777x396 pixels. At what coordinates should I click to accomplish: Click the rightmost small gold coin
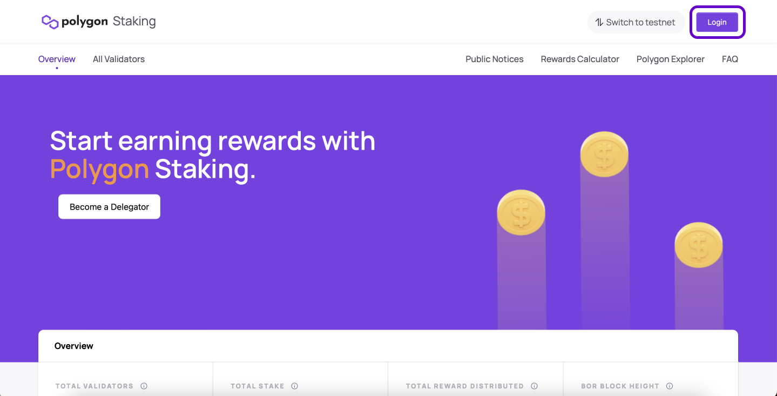tap(698, 245)
